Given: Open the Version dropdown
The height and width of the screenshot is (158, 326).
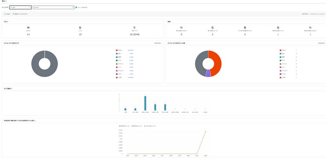Looking at the screenshot, I should 54,7.
